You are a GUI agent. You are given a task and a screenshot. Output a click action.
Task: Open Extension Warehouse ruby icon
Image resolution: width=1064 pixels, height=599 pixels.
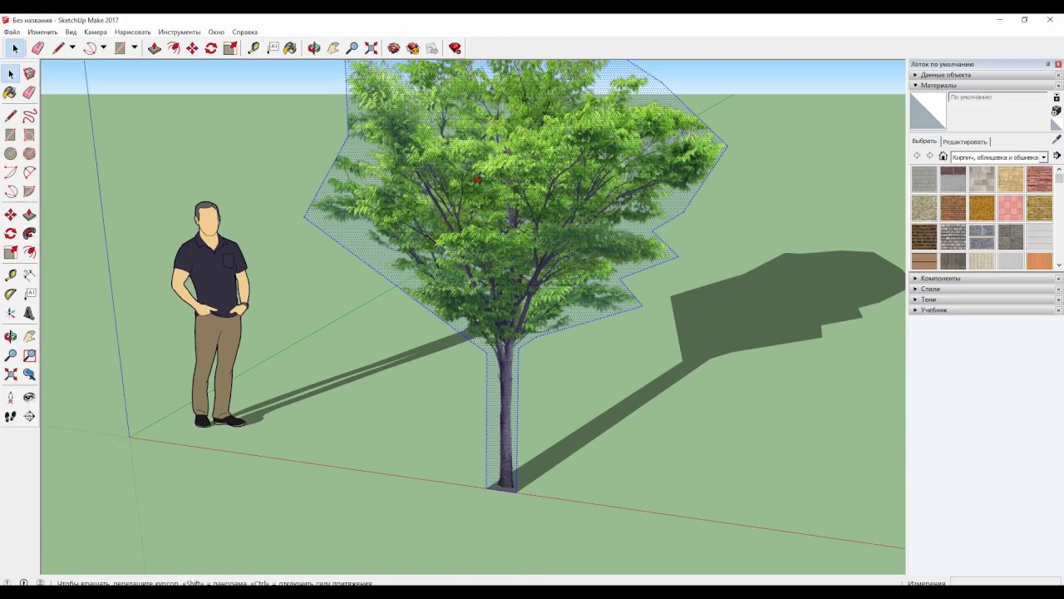pyautogui.click(x=455, y=48)
